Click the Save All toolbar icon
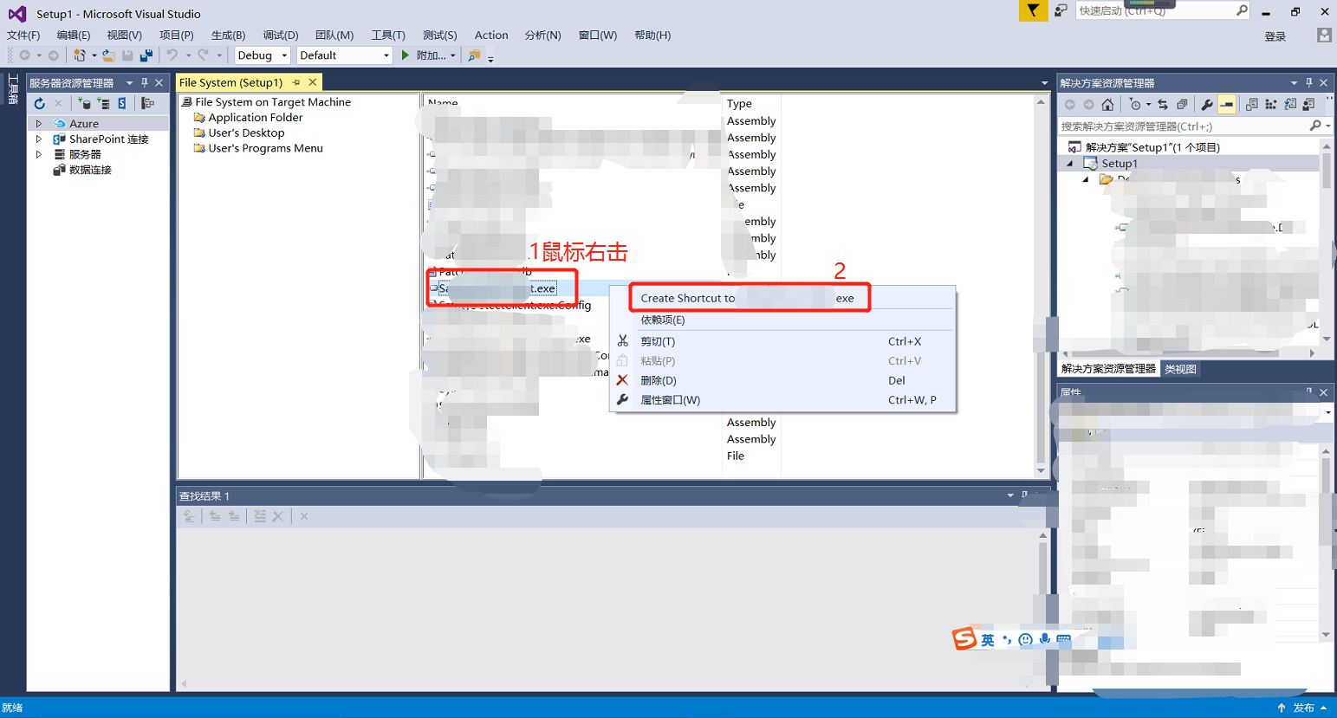The height and width of the screenshot is (718, 1337). (146, 55)
